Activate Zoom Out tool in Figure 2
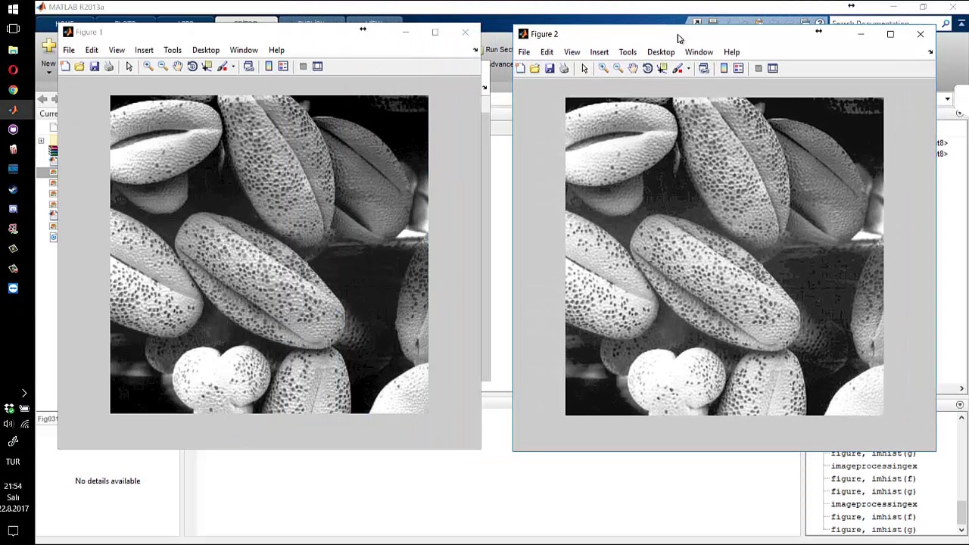This screenshot has width=969, height=545. click(x=618, y=68)
